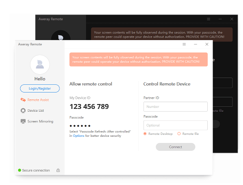
Task: Click the Screen Mirroring icon
Action: [23, 121]
